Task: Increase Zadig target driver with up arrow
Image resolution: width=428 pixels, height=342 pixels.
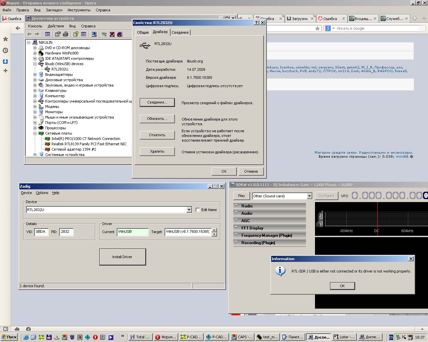Action: (214, 230)
